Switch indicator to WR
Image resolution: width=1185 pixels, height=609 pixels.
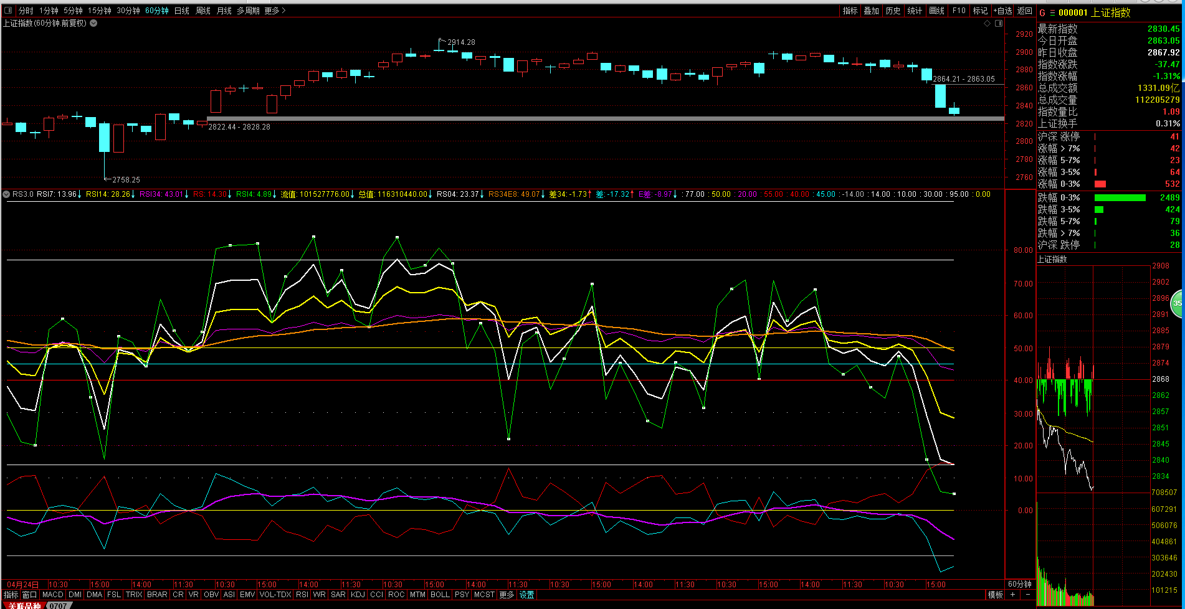(320, 595)
